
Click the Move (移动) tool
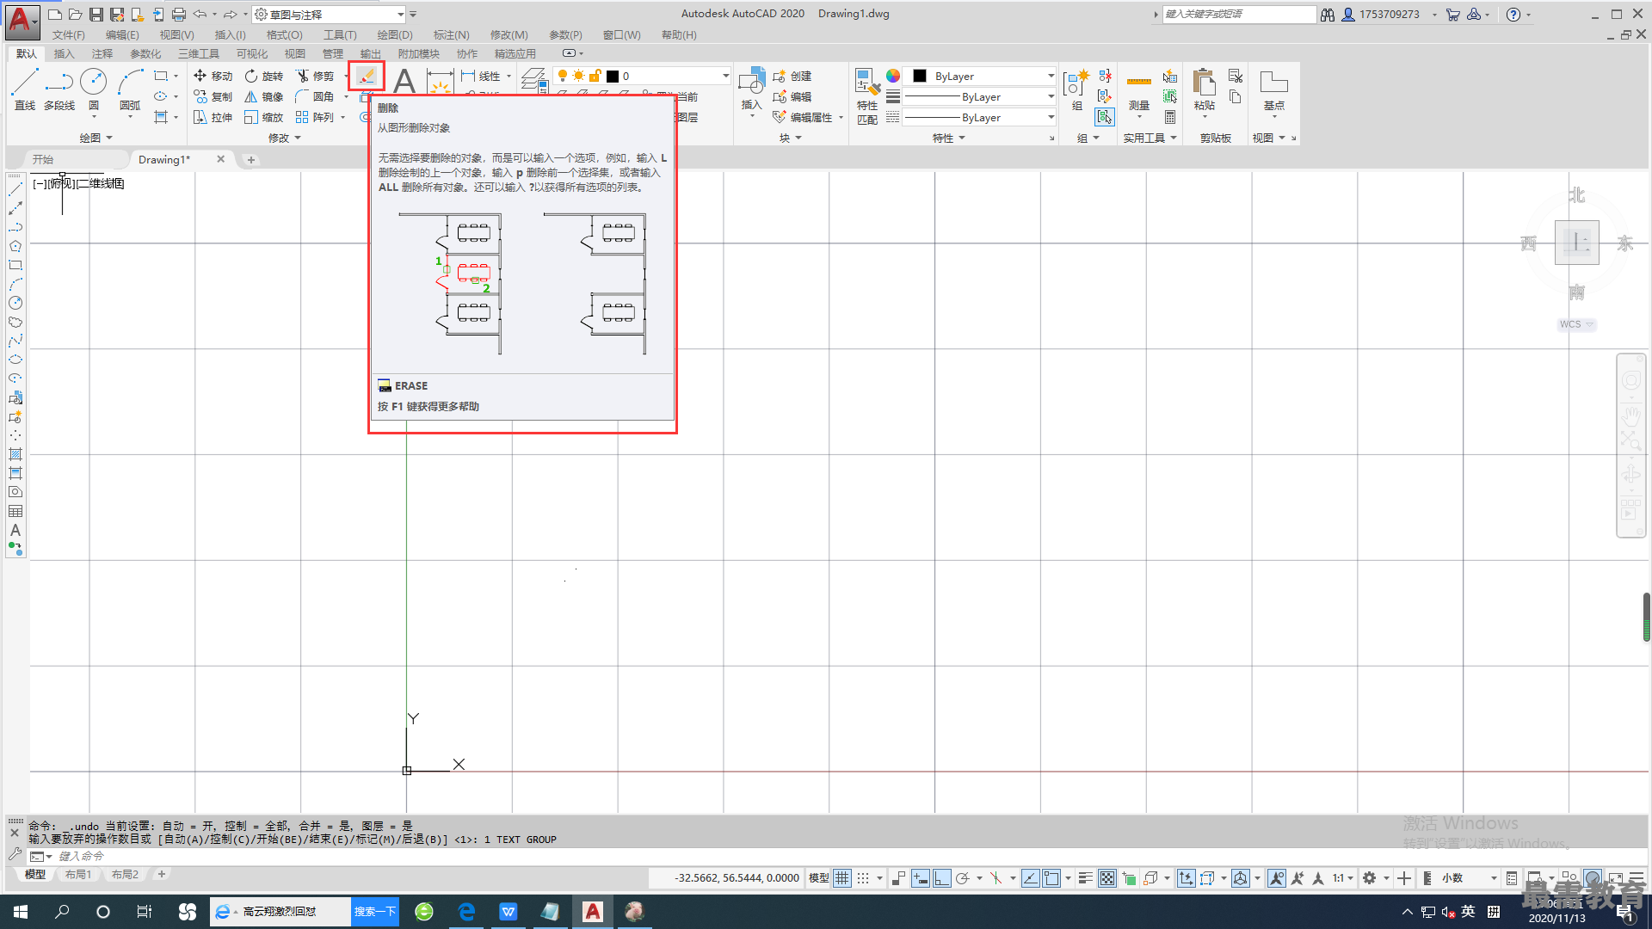coord(213,76)
